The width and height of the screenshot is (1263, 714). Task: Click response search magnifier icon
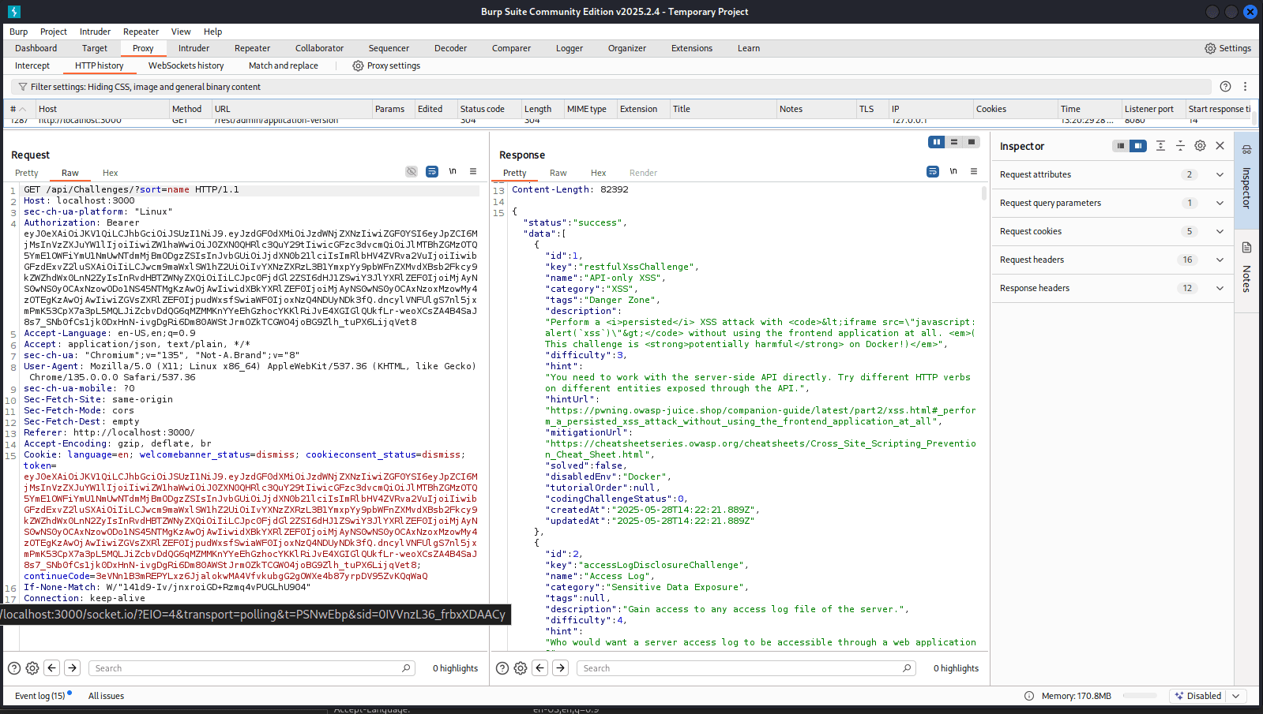click(x=907, y=668)
